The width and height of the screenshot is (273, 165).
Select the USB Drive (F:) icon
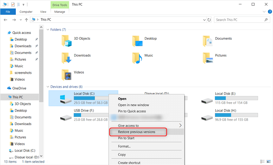(x=66, y=116)
